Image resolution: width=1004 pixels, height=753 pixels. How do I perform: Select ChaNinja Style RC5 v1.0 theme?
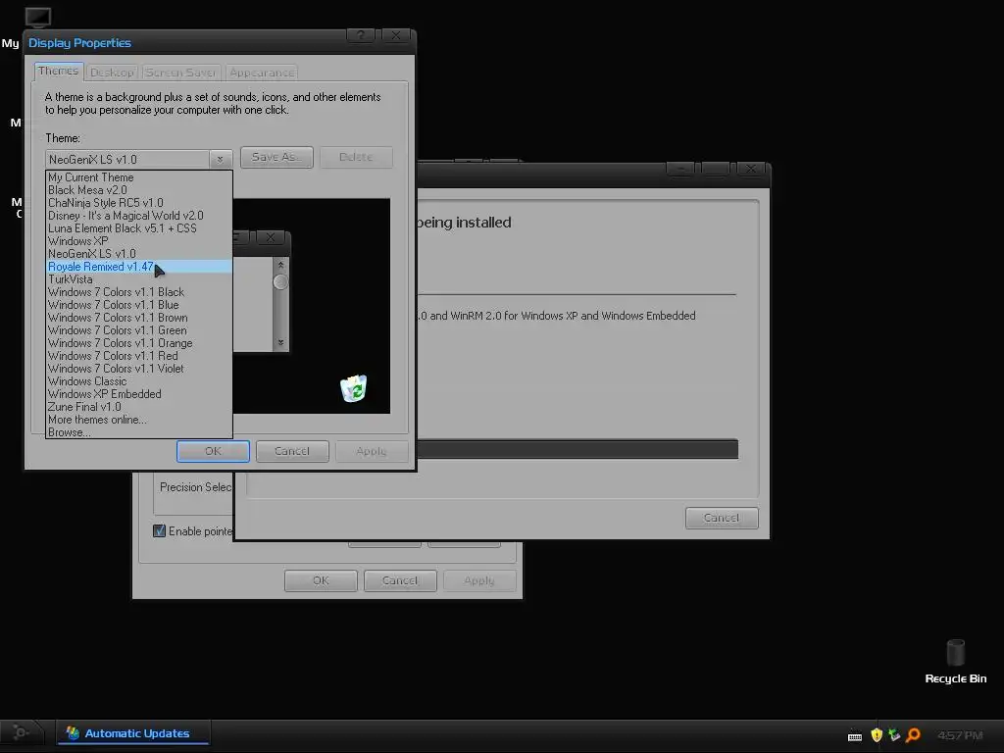tap(139, 203)
